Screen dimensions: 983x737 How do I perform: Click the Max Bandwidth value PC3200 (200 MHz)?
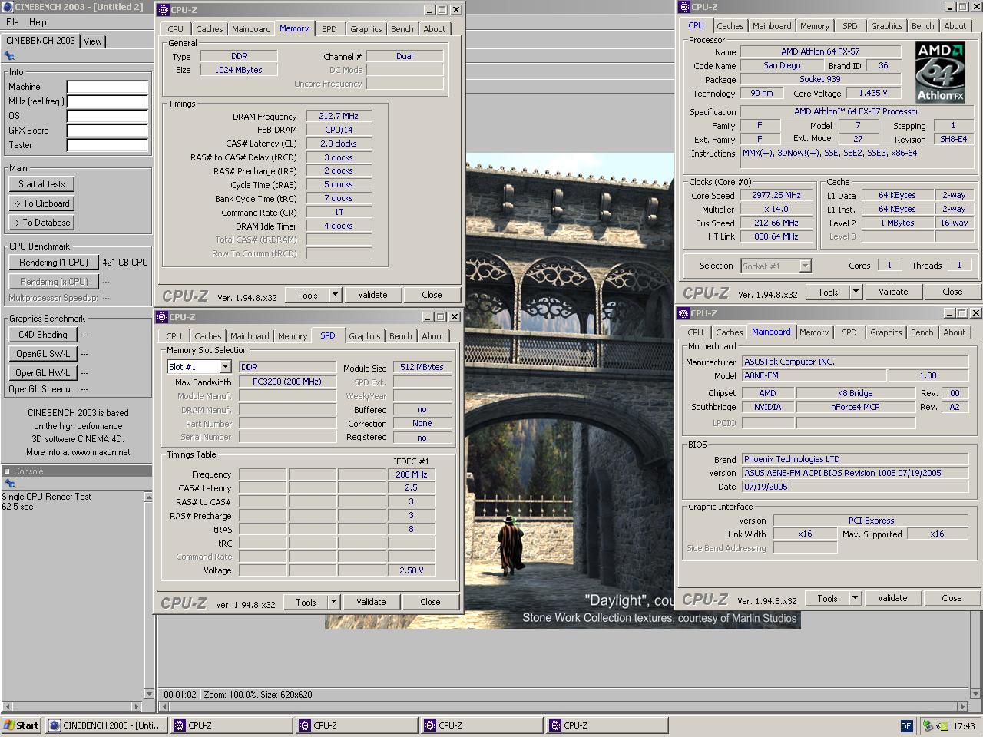[287, 382]
